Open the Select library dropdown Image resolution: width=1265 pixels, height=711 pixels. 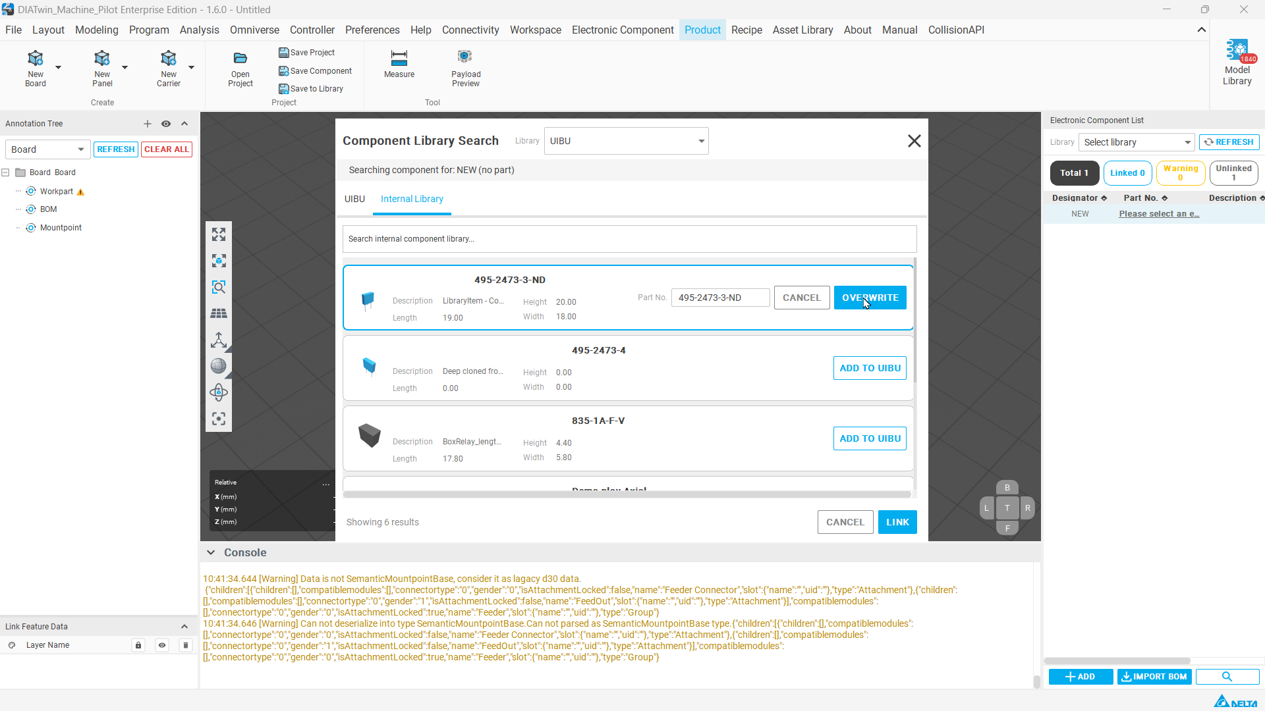[1137, 142]
